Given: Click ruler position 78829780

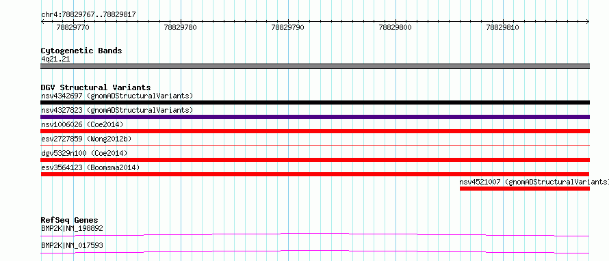Looking at the screenshot, I should [181, 27].
